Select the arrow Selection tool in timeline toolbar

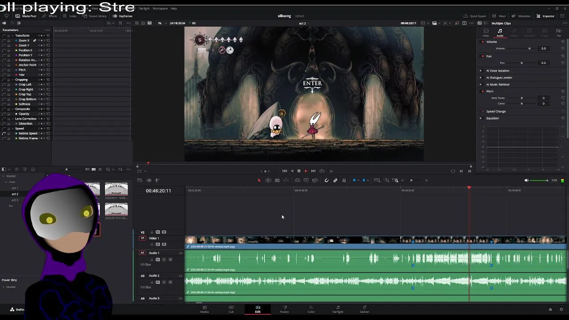[x=259, y=180]
